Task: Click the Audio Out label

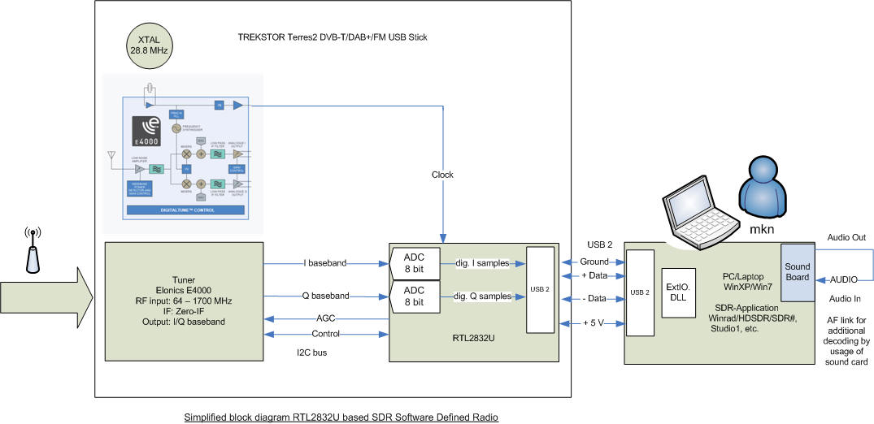Action: [x=846, y=237]
